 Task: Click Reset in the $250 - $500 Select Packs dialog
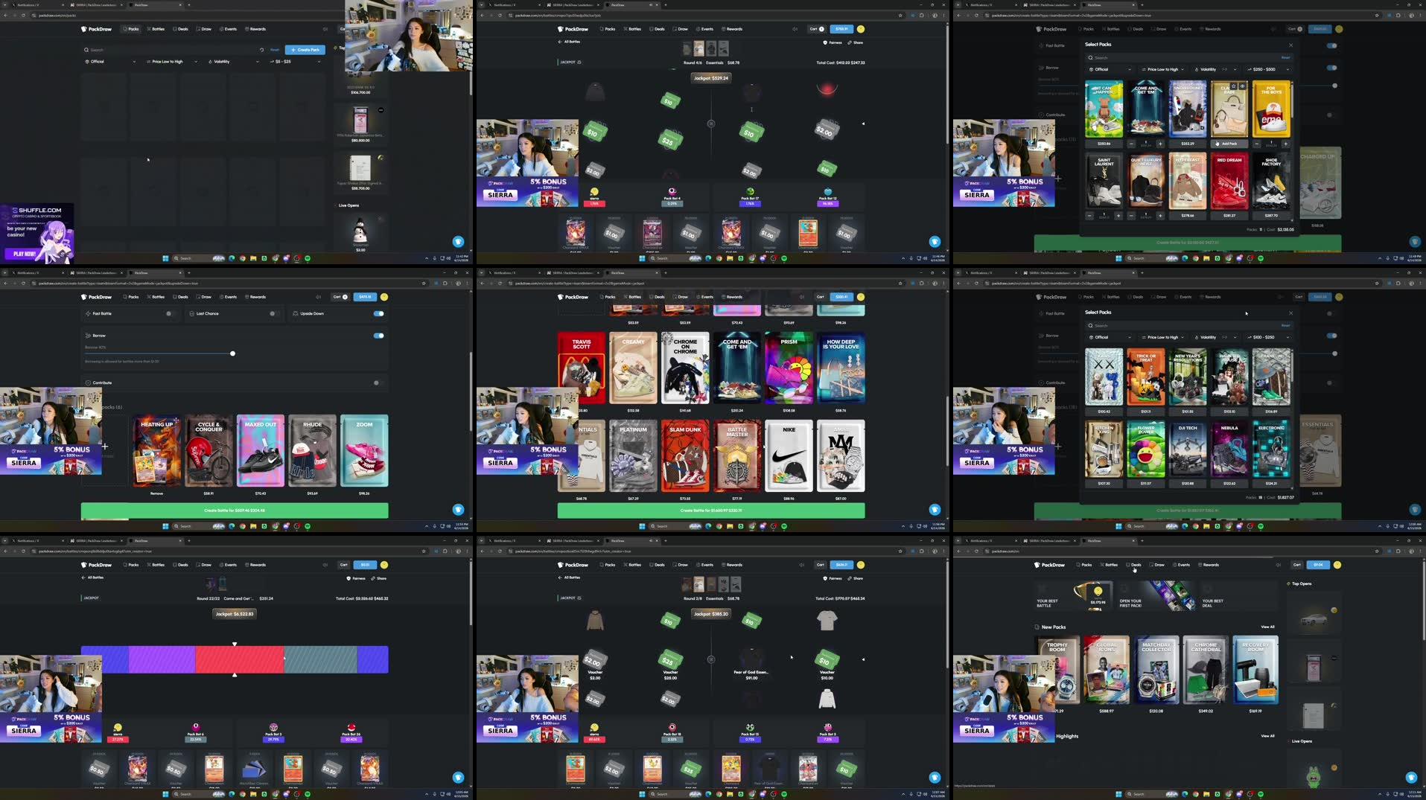tap(1285, 57)
